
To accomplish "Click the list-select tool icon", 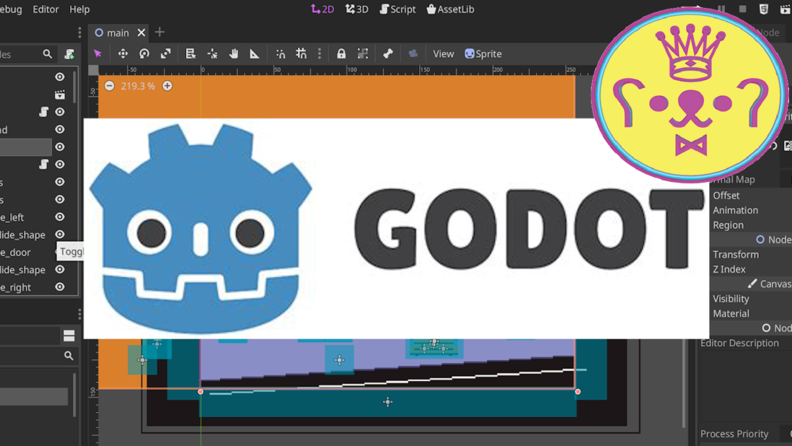I will tap(190, 53).
